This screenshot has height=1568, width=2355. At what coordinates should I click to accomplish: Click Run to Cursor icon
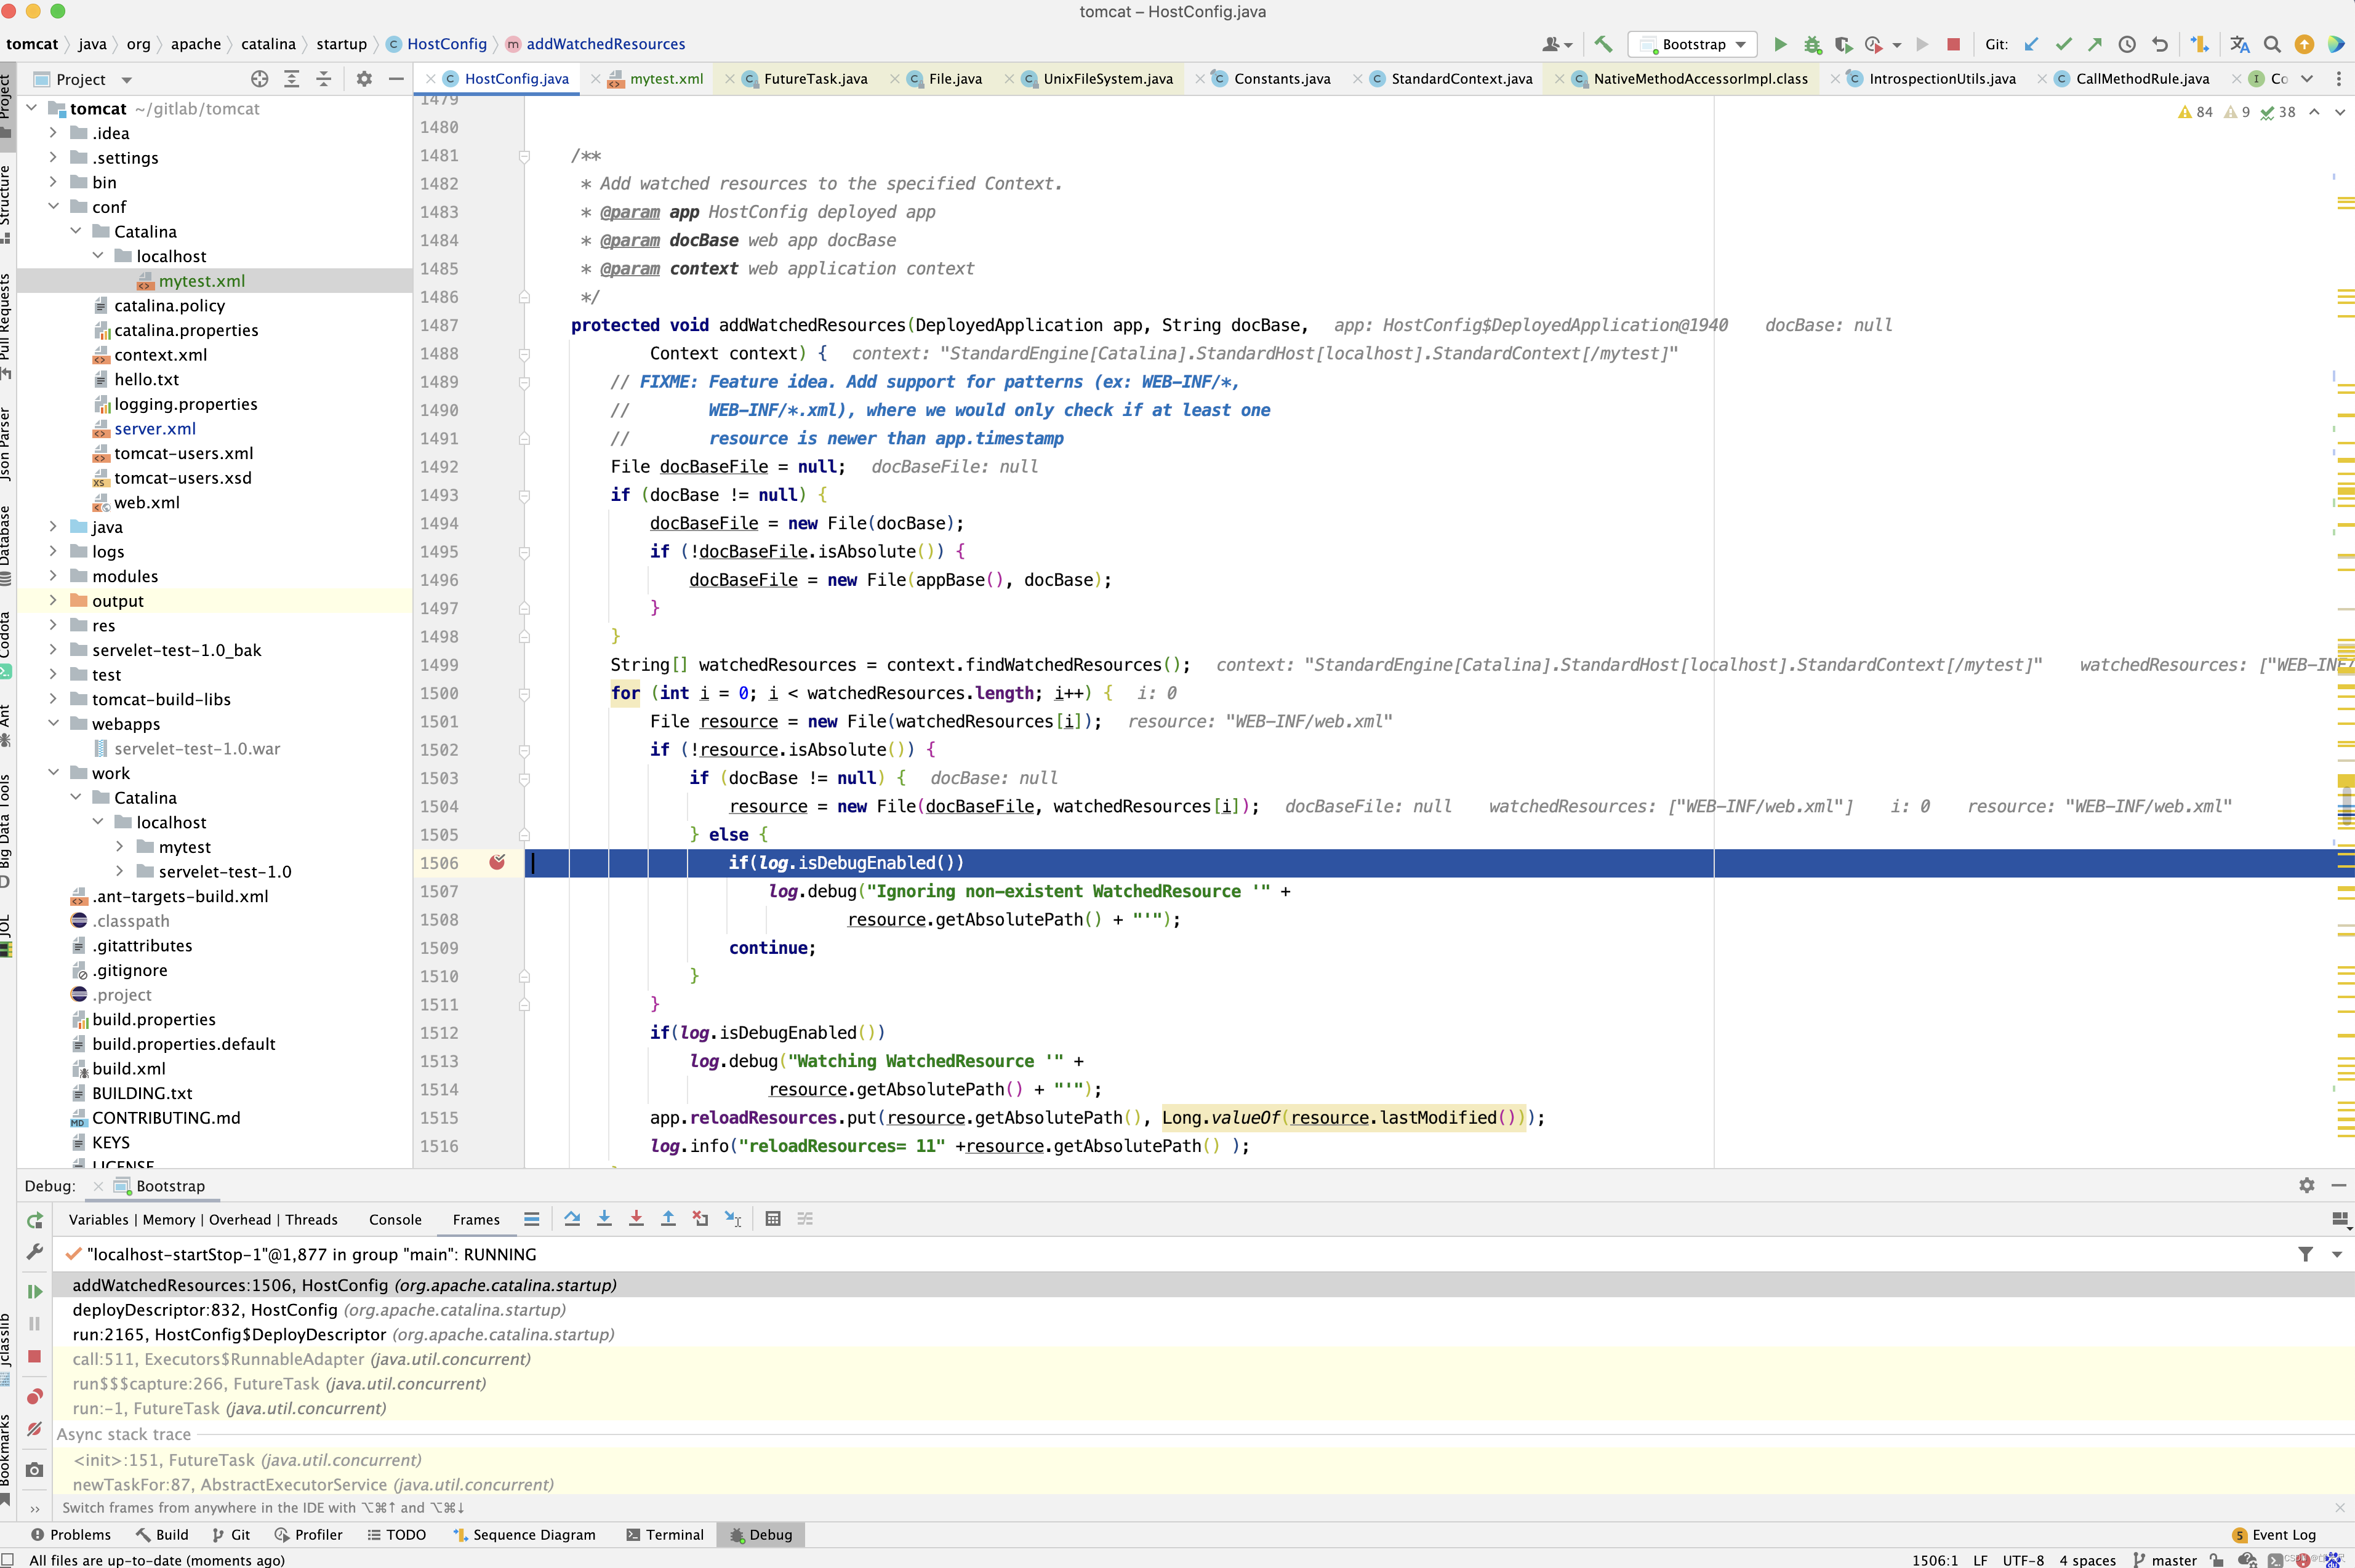[x=733, y=1219]
